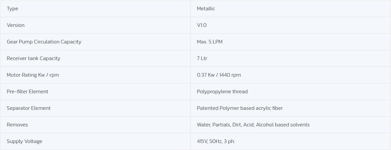This screenshot has width=391, height=150.
Task: Click the Type label cell
Action: 12,9
